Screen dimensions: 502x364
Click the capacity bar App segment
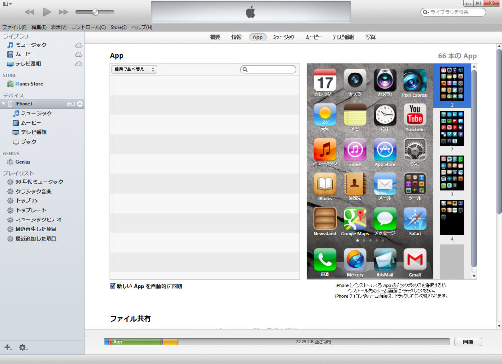[136, 342]
